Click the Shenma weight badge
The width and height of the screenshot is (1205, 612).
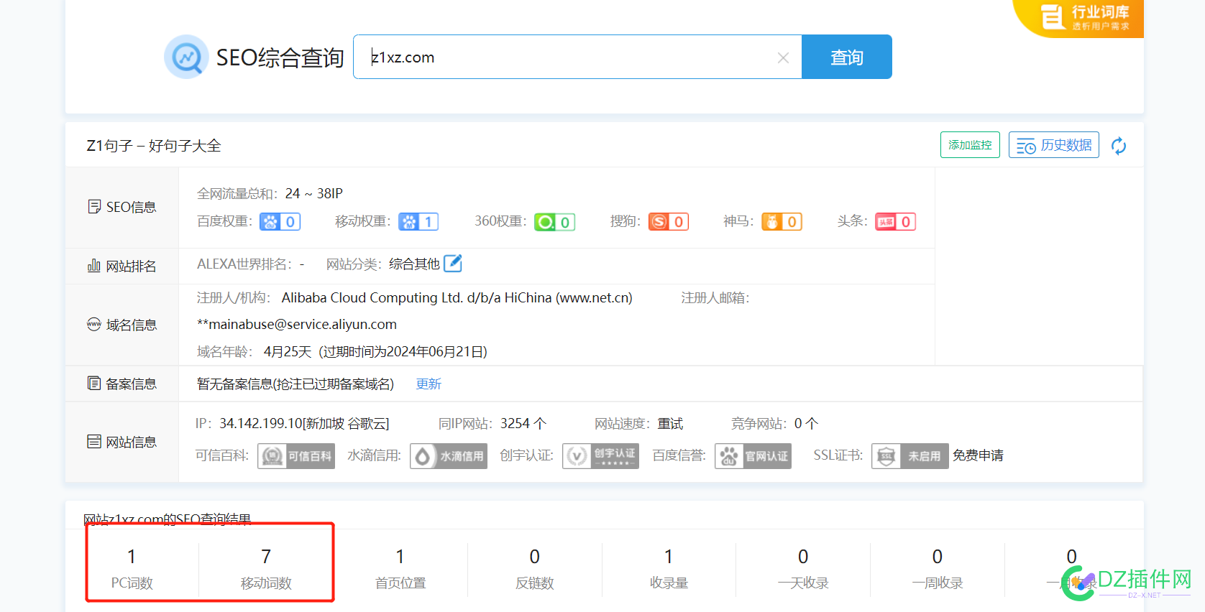pyautogui.click(x=782, y=222)
